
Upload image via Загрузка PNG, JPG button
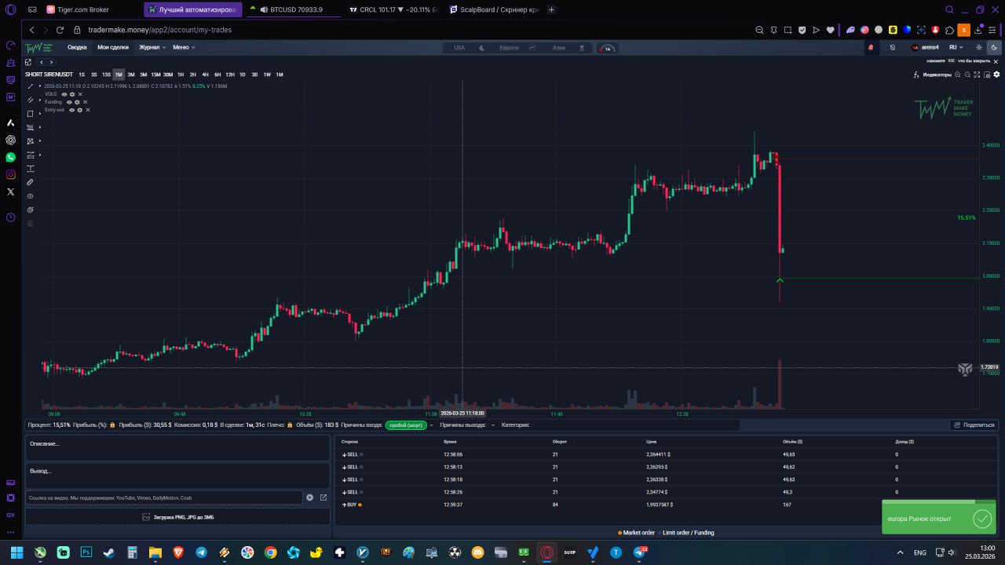pyautogui.click(x=177, y=517)
